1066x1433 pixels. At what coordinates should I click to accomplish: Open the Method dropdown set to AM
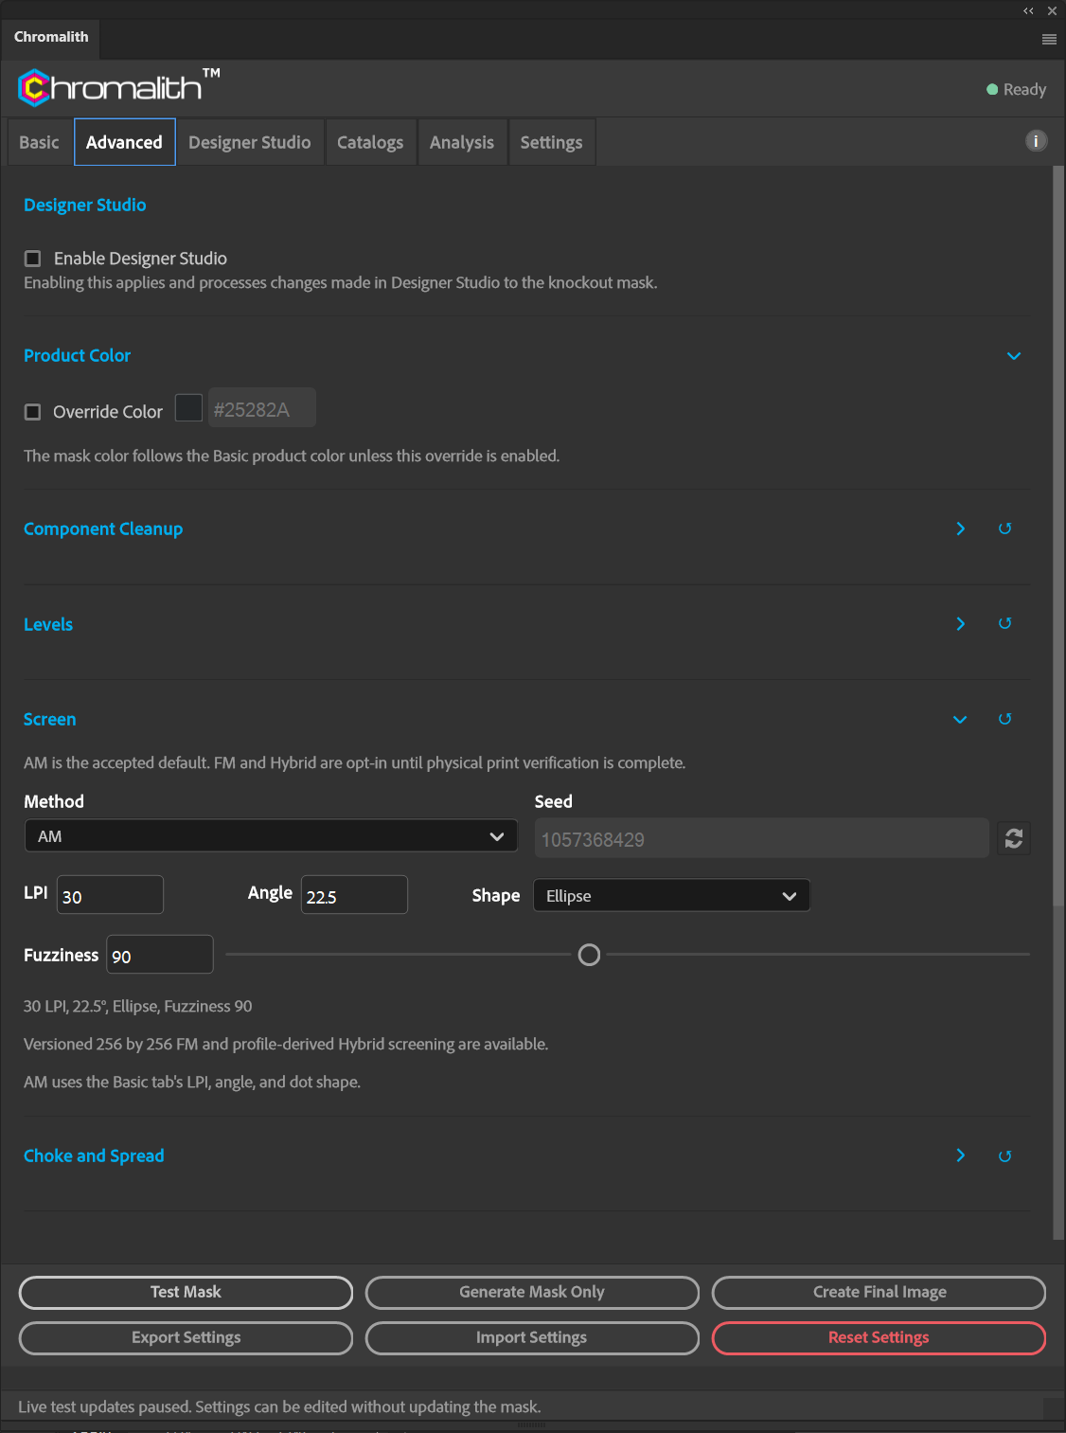tap(271, 836)
